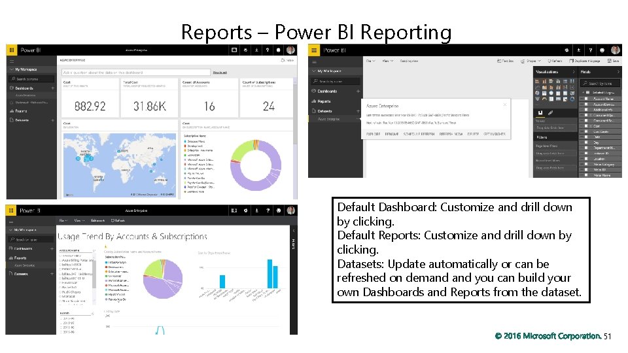Add new dashboard with plus in dashboard window
Screen dimensions: 628x353
coord(52,88)
